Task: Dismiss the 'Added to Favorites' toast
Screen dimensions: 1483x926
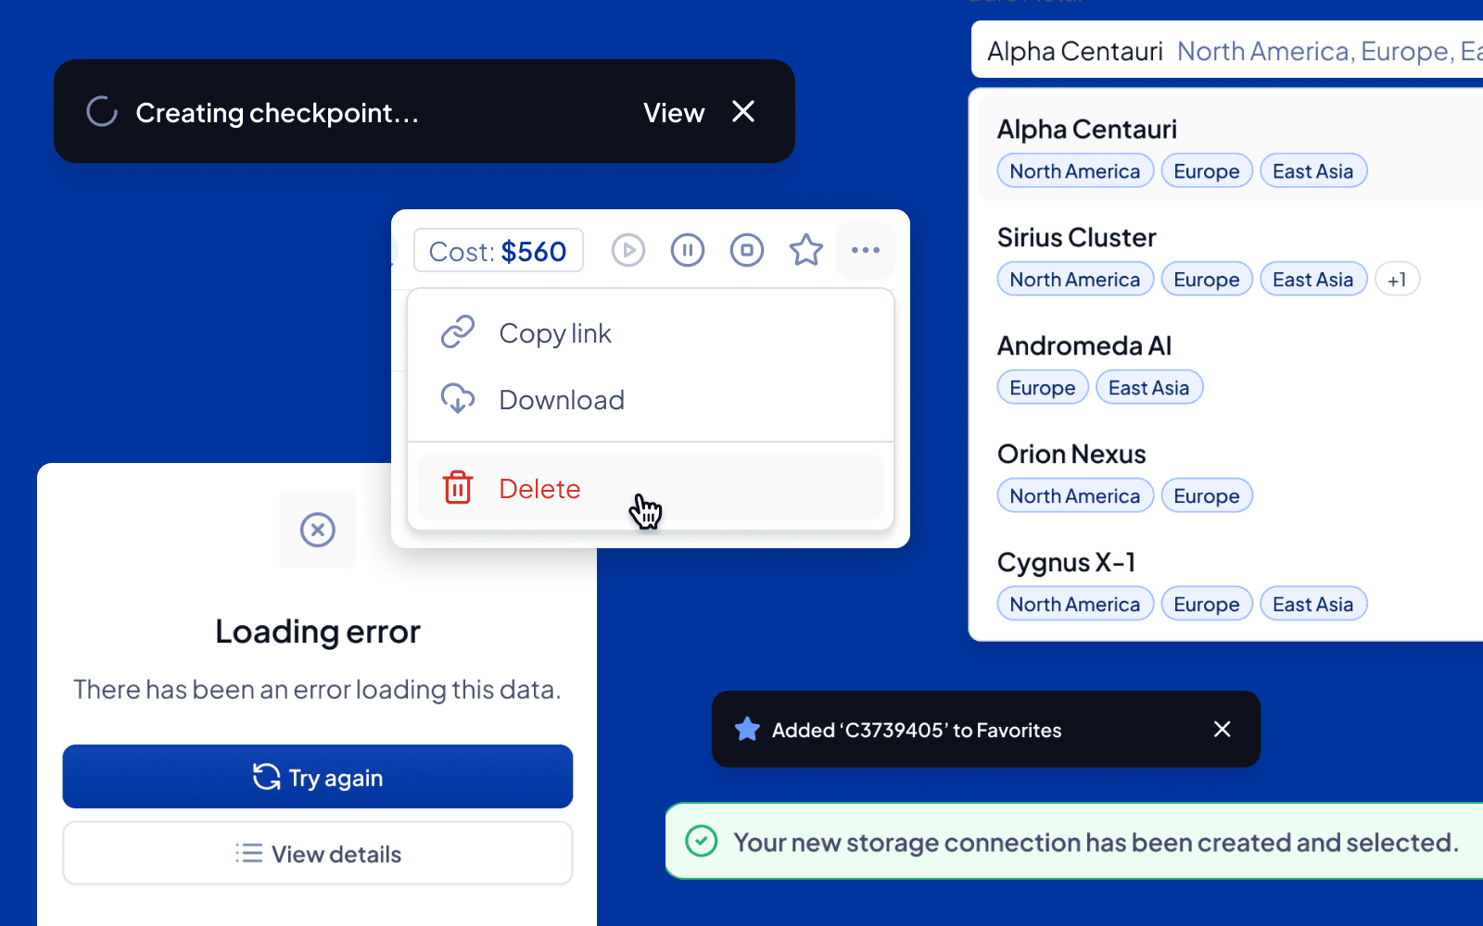Action: pos(1222,729)
